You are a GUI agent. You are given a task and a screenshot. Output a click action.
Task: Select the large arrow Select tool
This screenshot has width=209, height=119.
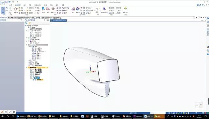click(3, 10)
